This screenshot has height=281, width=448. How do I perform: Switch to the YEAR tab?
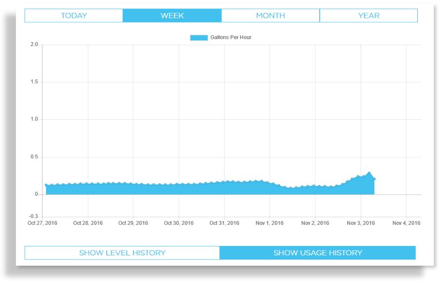[368, 16]
